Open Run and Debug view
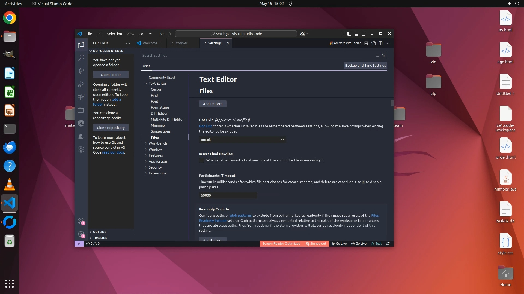524x294 pixels. click(81, 84)
